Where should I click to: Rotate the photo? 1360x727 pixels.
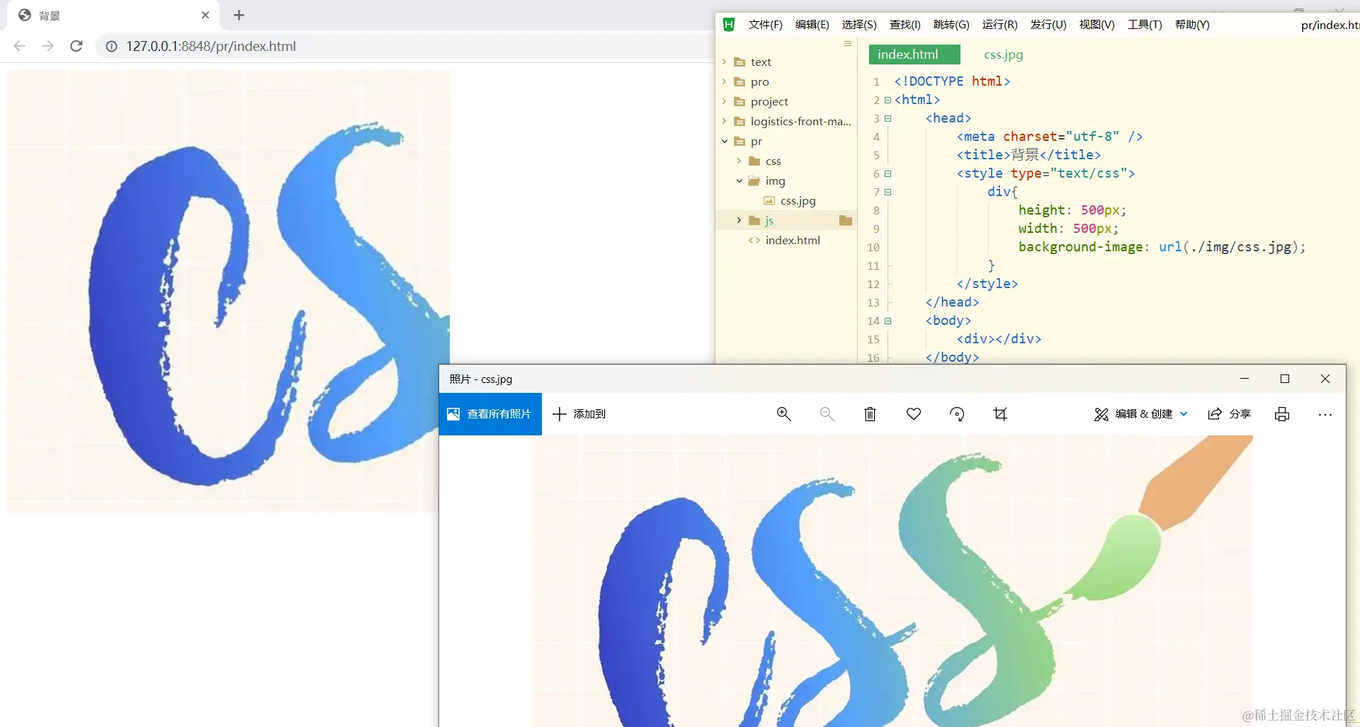957,414
